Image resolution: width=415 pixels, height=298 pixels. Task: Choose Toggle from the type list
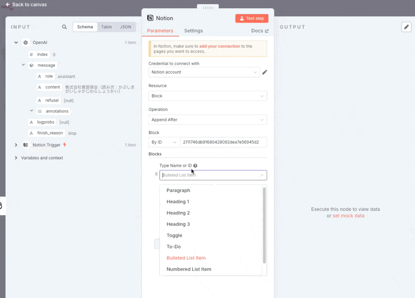211,235
